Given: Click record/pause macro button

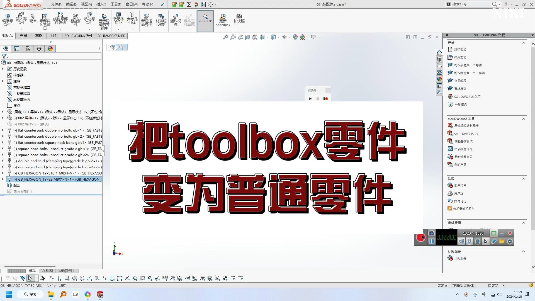Looking at the screenshot, I should pyautogui.click(x=325, y=99).
